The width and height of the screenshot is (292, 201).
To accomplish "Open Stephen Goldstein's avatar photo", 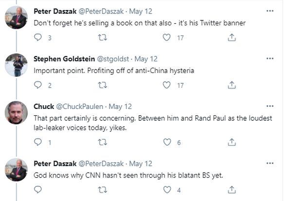I will tap(16, 65).
